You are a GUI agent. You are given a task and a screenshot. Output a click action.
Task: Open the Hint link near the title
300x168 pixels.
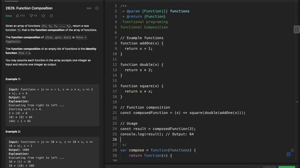pyautogui.click(x=89, y=8)
